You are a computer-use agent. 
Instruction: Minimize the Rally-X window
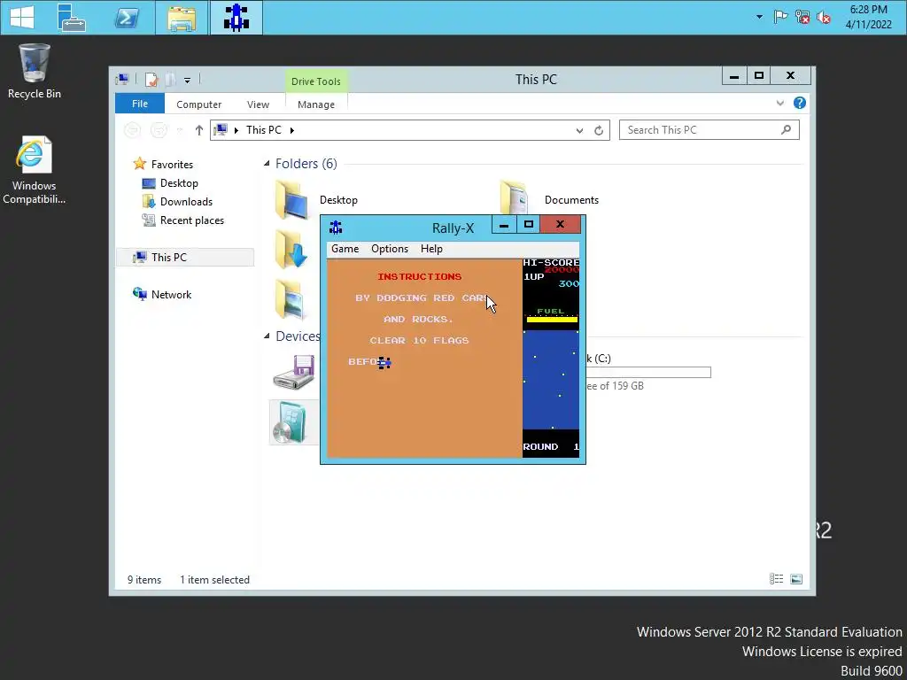click(x=504, y=224)
